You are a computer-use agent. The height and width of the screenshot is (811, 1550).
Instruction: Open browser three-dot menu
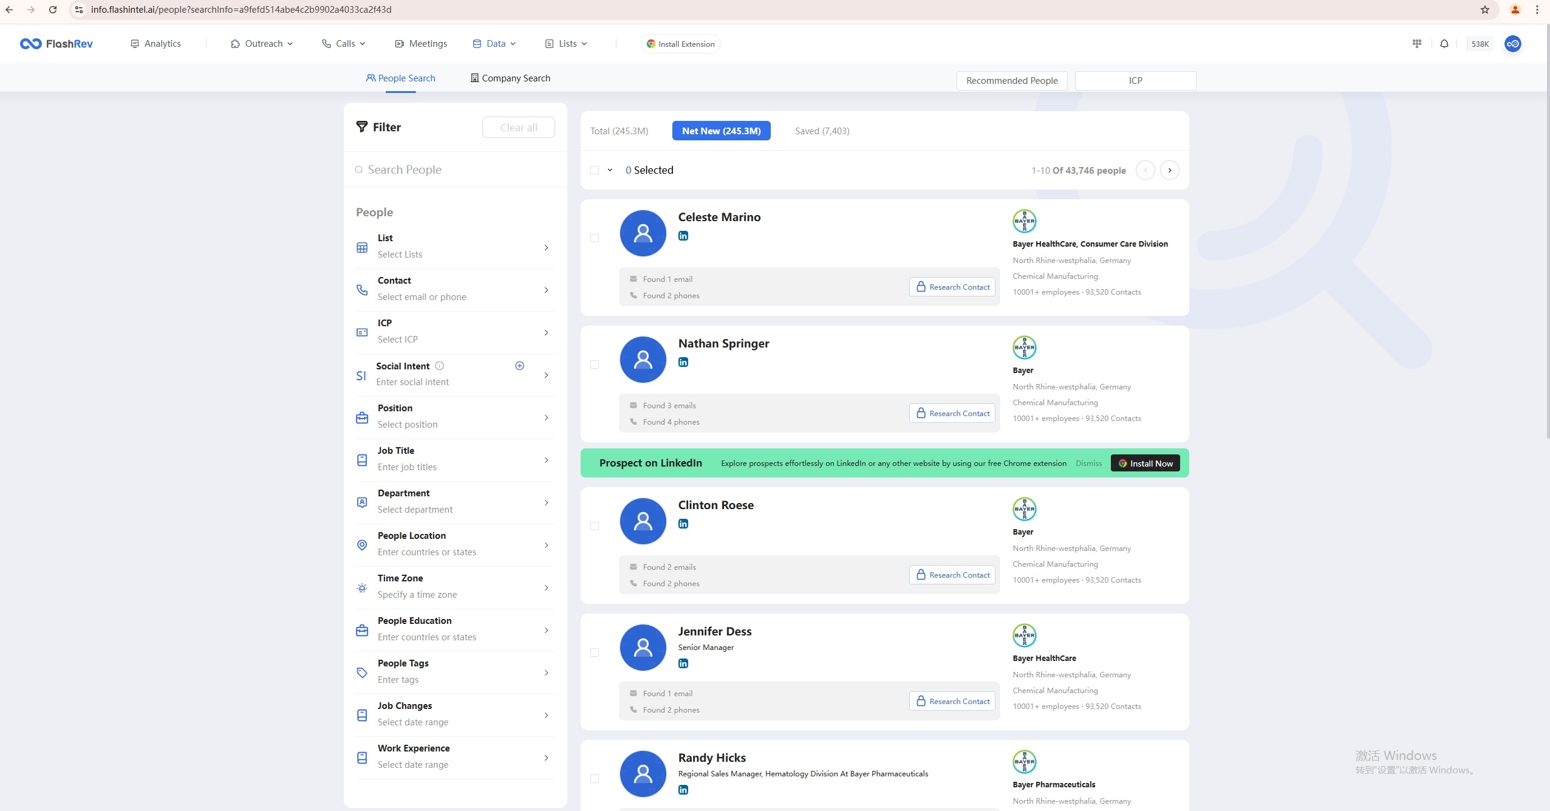click(x=1537, y=10)
